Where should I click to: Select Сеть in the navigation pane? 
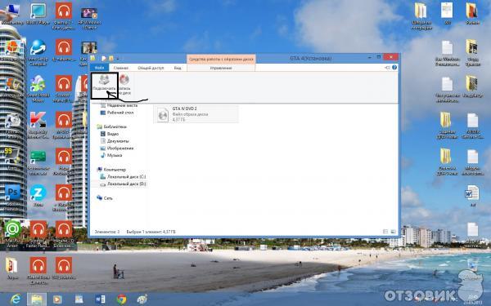[105, 198]
